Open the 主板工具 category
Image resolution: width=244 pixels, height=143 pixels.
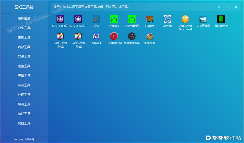[24, 37]
